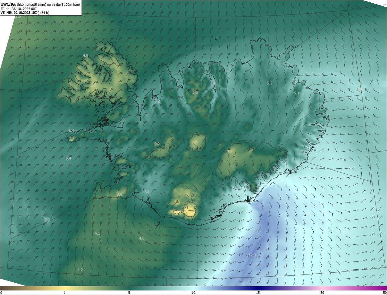The image size is (387, 295).
Task: Click the 5 tick on the color scale
Action: [129, 293]
